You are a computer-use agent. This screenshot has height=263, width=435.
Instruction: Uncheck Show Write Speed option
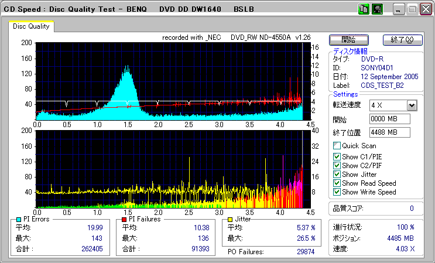pyautogui.click(x=337, y=192)
